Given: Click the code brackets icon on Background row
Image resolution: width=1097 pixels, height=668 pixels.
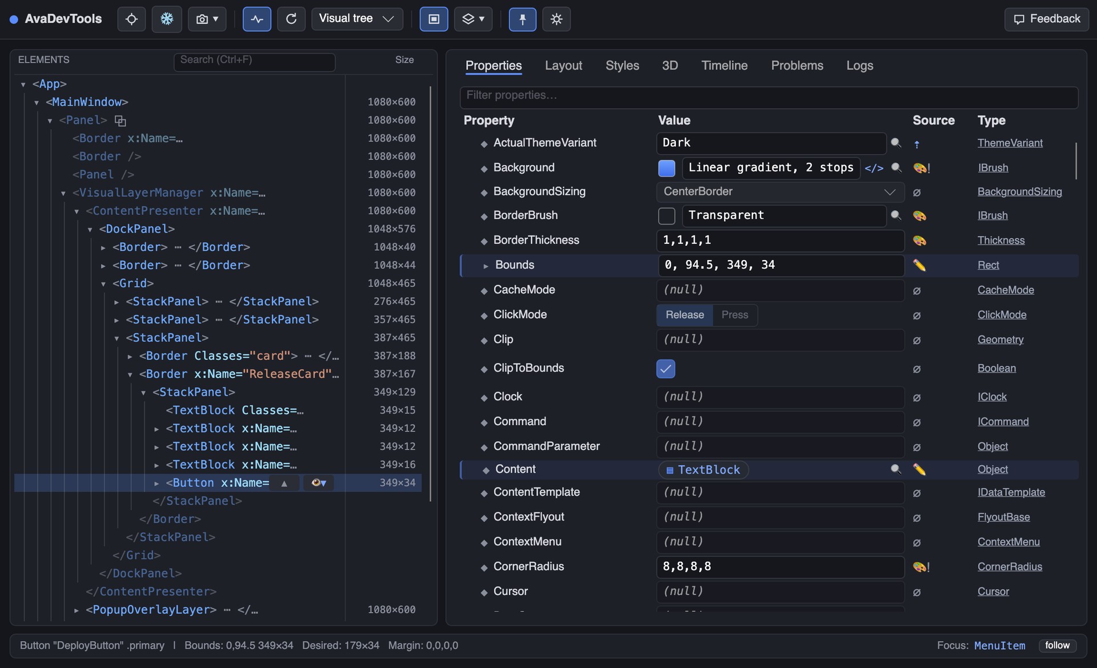Looking at the screenshot, I should pyautogui.click(x=874, y=168).
